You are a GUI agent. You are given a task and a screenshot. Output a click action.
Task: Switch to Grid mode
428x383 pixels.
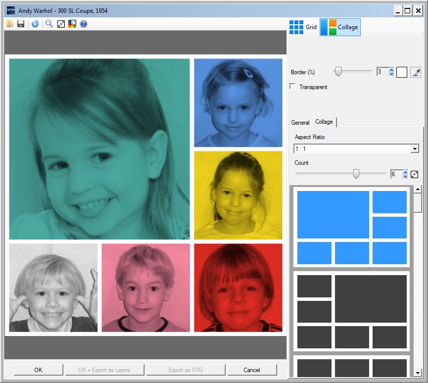(x=303, y=27)
